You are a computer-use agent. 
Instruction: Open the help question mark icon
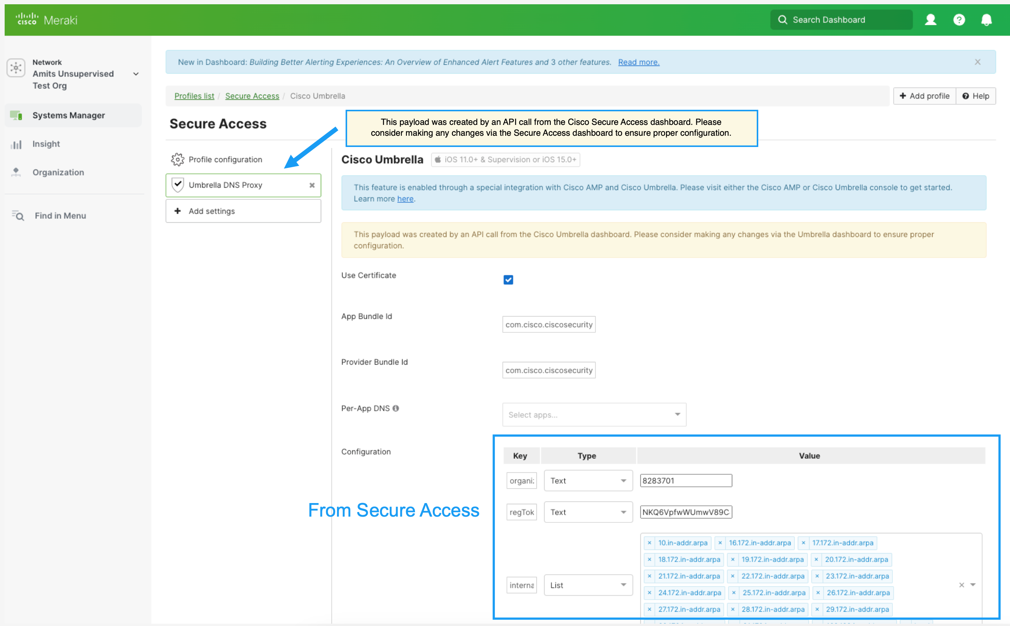pyautogui.click(x=959, y=19)
